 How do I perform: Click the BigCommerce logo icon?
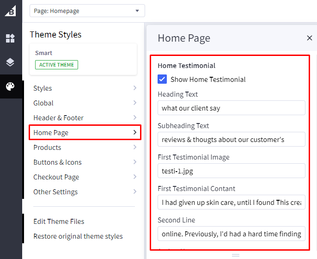click(10, 11)
